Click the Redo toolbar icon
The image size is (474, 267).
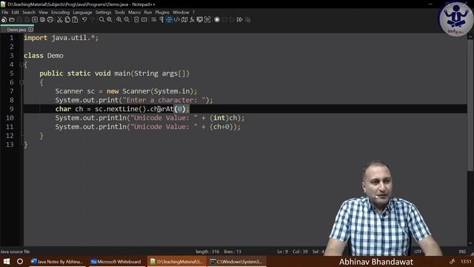(x=93, y=20)
